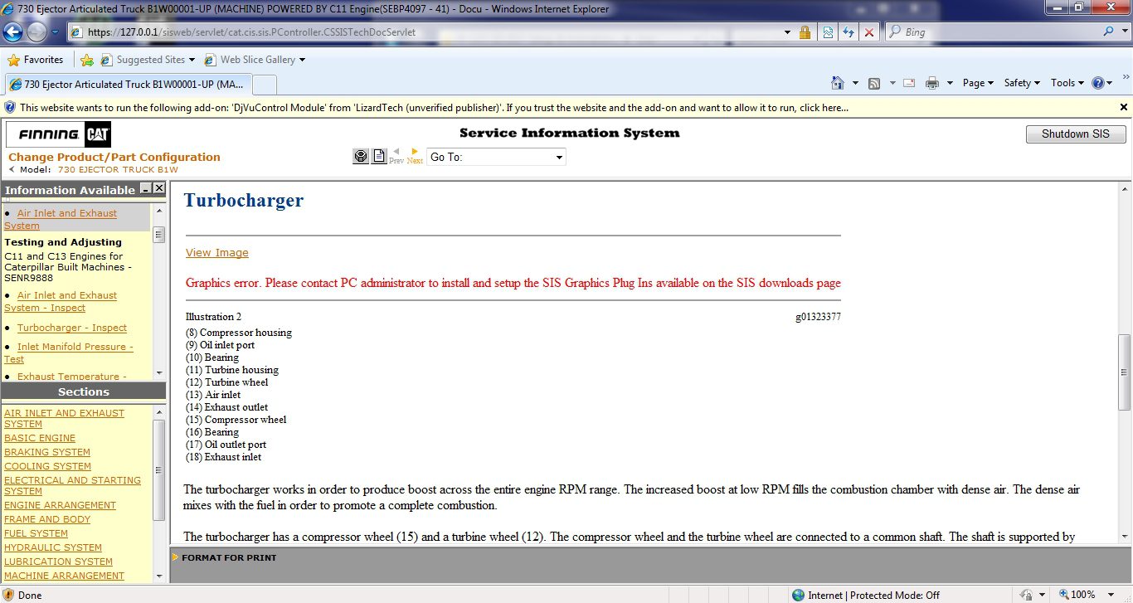Open BASIC ENGINE section
Image resolution: width=1133 pixels, height=603 pixels.
click(40, 438)
